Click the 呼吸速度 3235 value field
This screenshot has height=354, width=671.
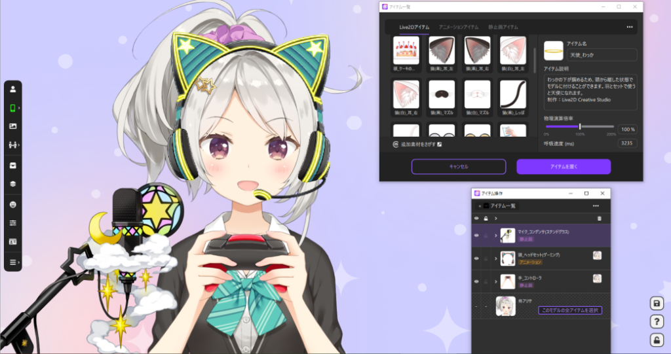point(627,143)
